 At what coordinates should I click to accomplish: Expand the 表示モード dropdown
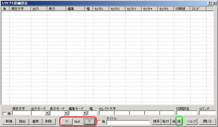click(x=66, y=113)
